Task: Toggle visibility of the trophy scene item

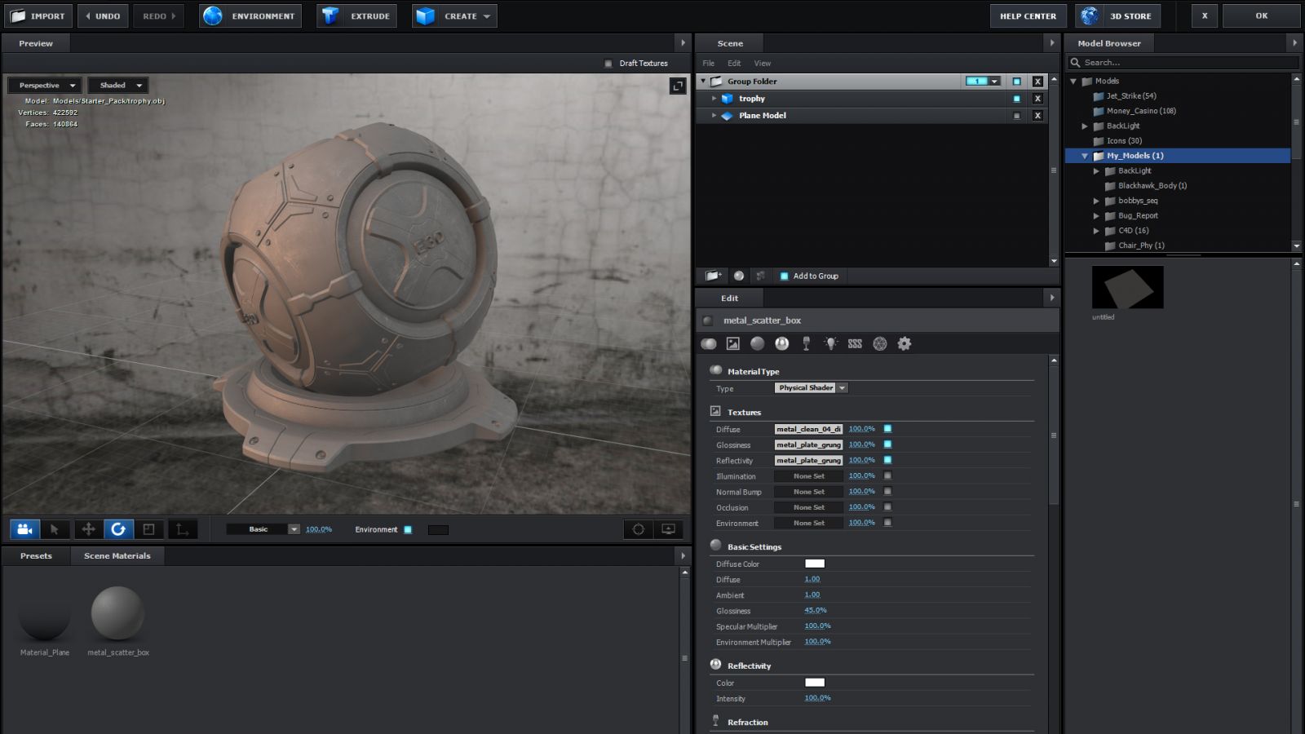Action: (1015, 98)
